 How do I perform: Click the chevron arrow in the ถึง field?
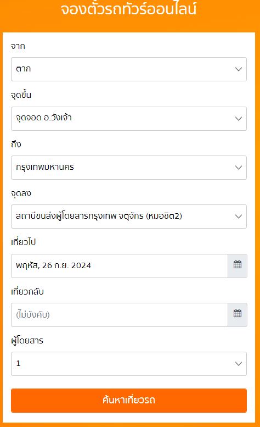point(239,168)
